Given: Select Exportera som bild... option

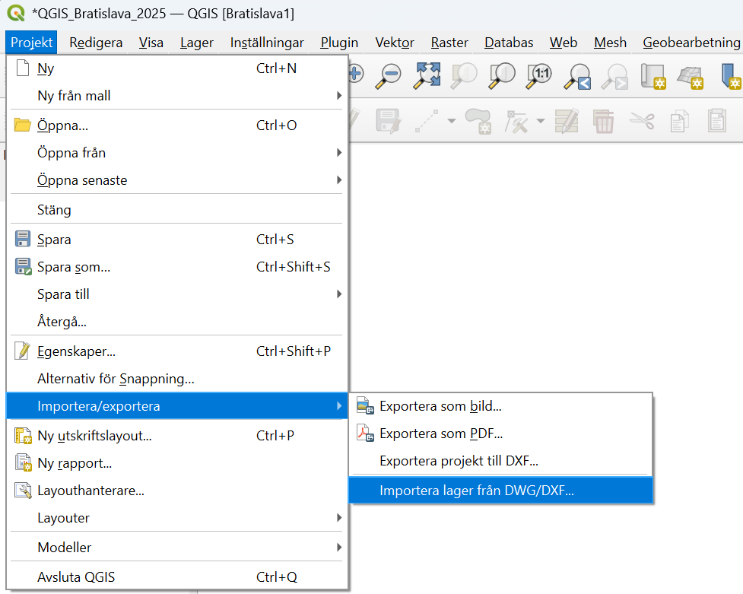Looking at the screenshot, I should [x=501, y=406].
